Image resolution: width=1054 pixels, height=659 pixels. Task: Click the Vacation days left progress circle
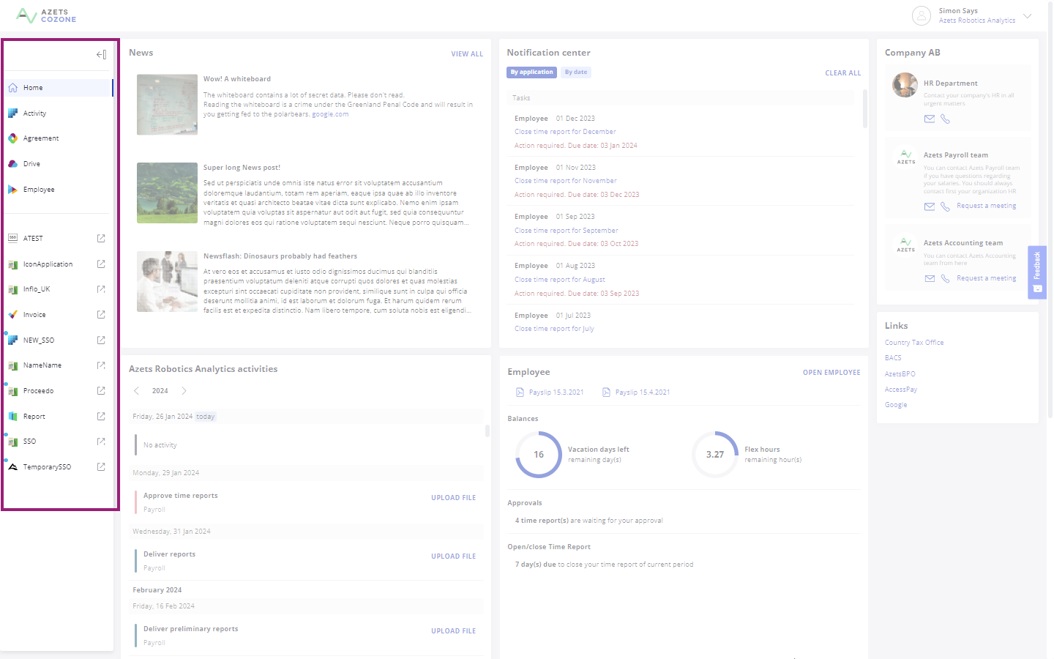[x=539, y=454]
